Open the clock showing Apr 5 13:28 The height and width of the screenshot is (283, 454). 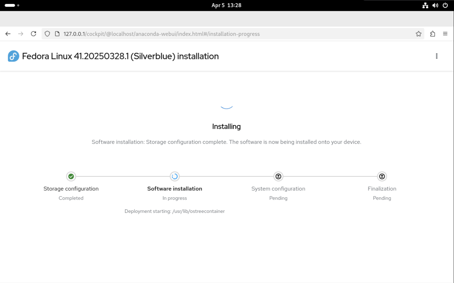click(x=226, y=5)
